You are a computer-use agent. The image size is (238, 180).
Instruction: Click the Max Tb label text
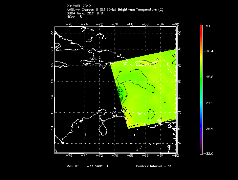click(74, 166)
